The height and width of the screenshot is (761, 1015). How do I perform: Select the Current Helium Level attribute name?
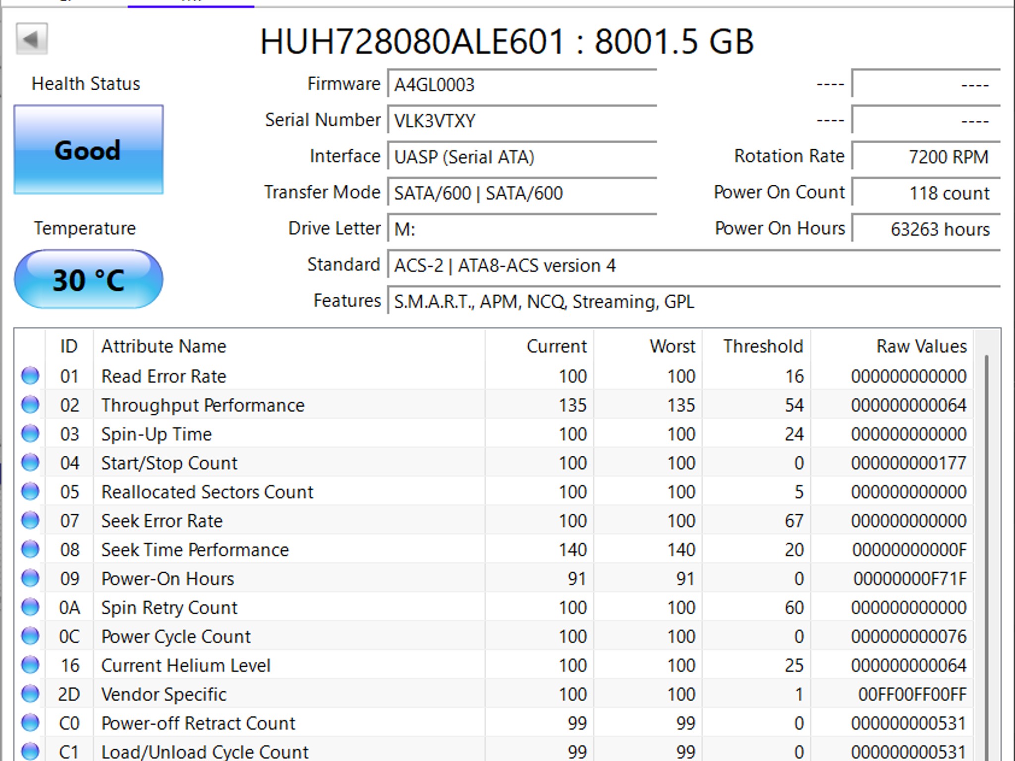tap(186, 665)
